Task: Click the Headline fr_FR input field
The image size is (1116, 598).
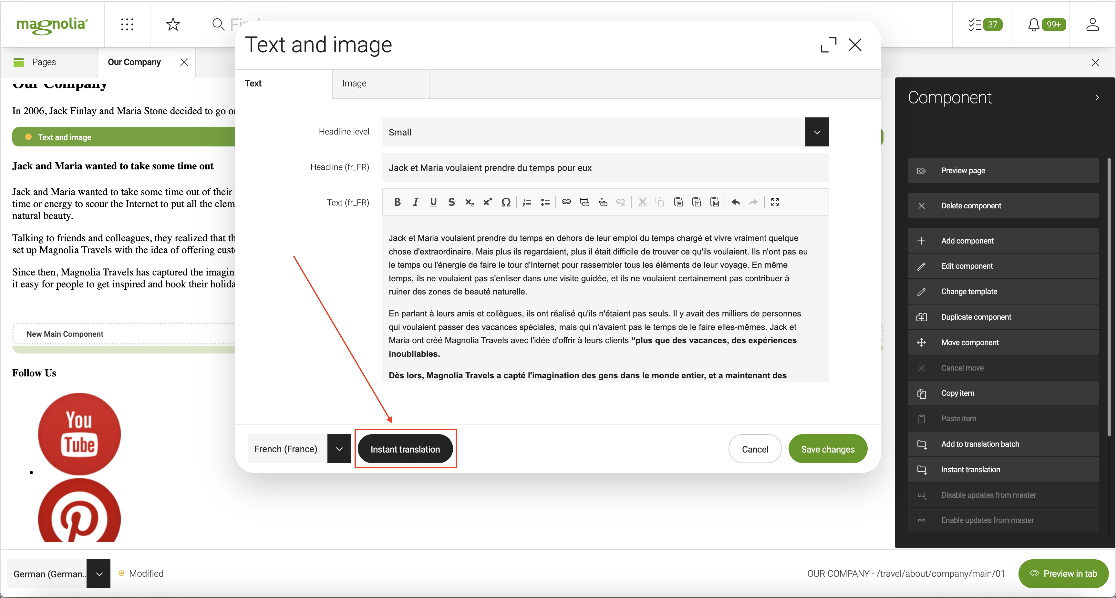Action: tap(605, 167)
